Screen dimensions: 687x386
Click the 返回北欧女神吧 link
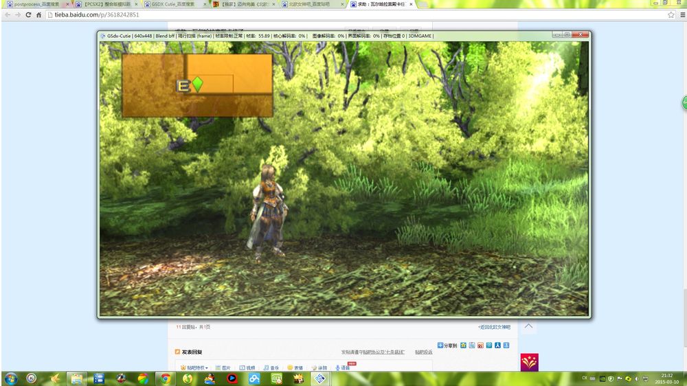coord(494,327)
